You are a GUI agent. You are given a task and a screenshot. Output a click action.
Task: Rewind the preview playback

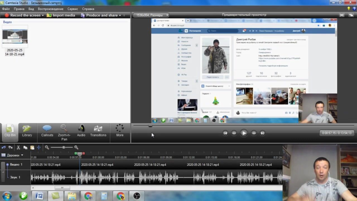click(234, 133)
